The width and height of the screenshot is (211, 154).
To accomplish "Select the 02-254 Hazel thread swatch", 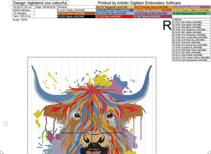I will [x=76, y=13].
